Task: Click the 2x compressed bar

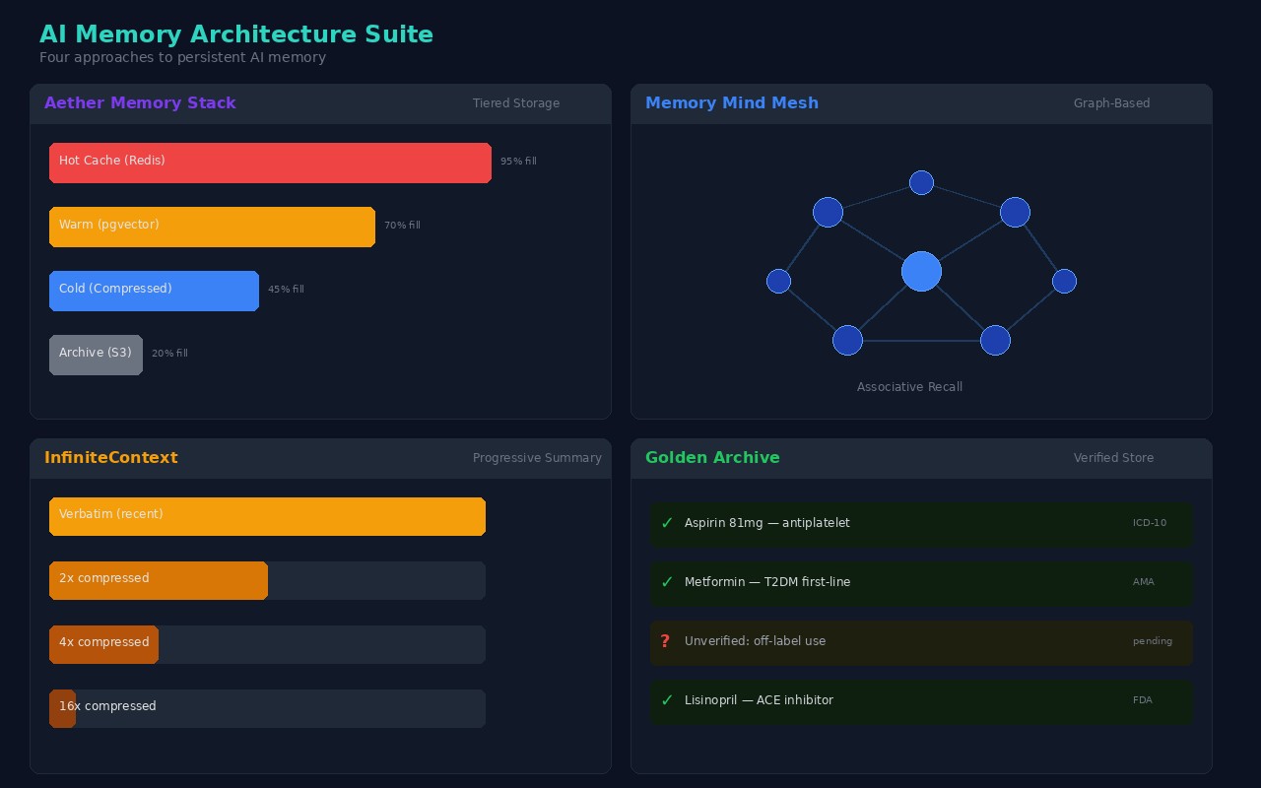Action: [159, 580]
